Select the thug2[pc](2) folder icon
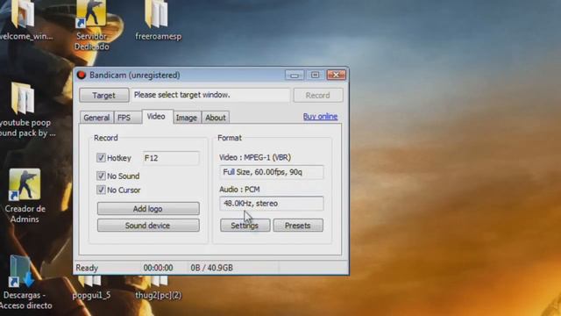The width and height of the screenshot is (561, 316). 158,287
